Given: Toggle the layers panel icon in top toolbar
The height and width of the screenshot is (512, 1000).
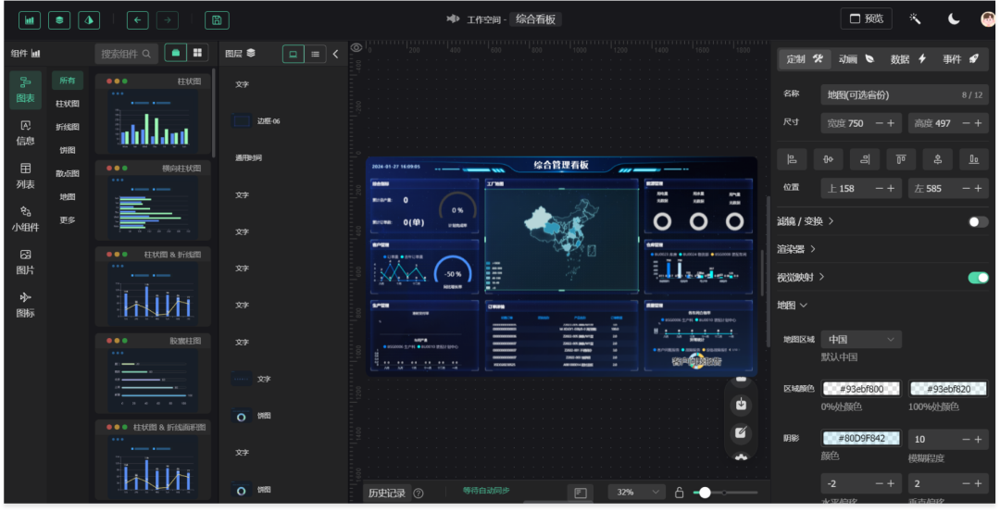Looking at the screenshot, I should coord(59,19).
